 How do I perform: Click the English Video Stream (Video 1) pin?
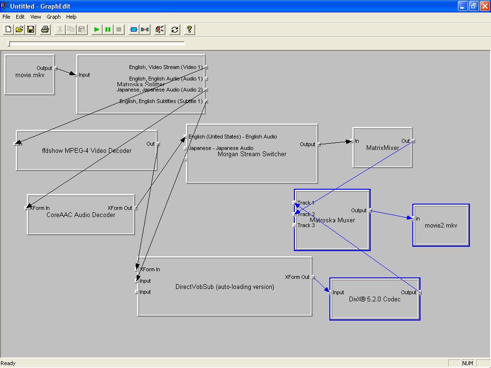(x=206, y=67)
